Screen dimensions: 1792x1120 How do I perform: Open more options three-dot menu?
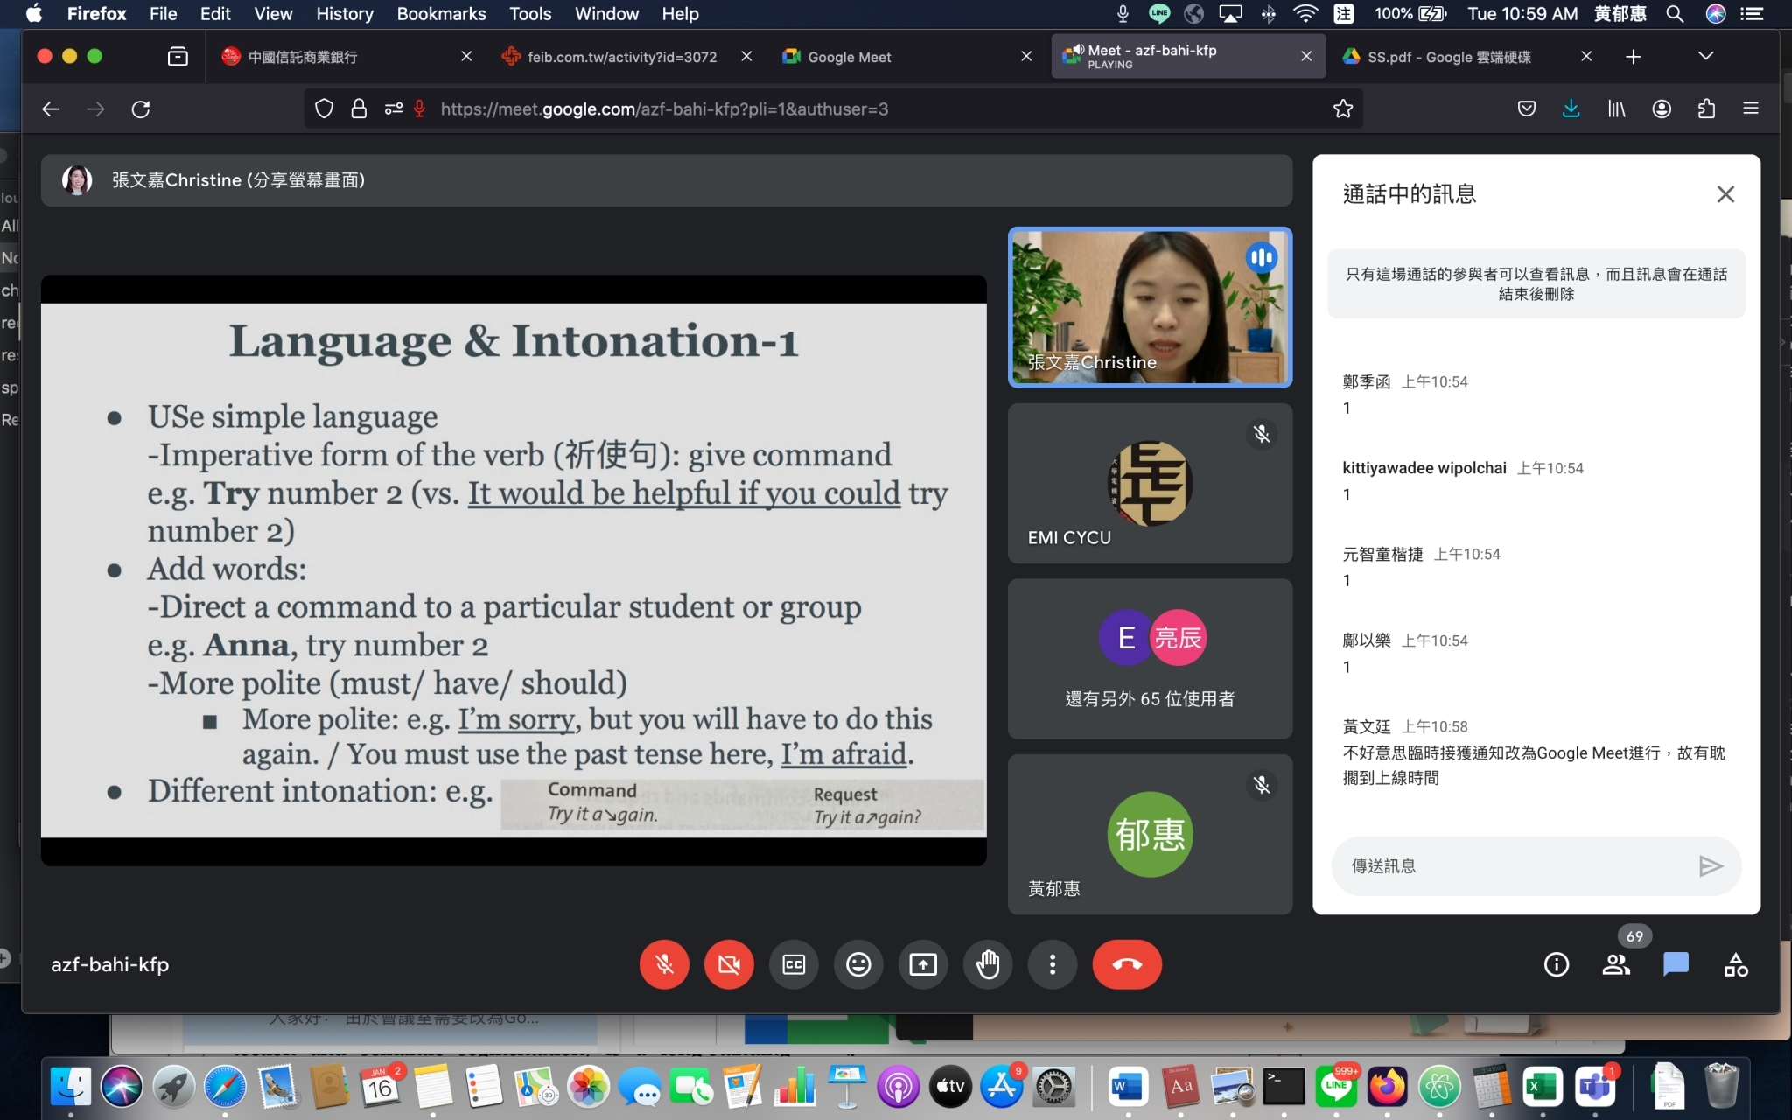pos(1053,964)
